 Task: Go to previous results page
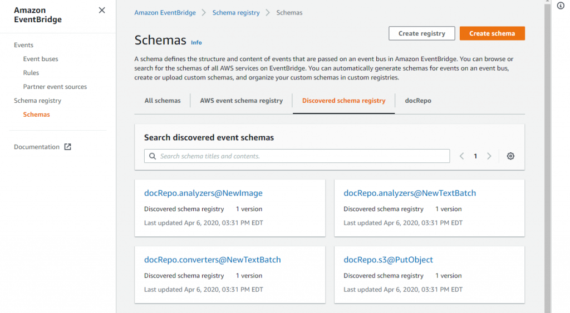coord(461,156)
